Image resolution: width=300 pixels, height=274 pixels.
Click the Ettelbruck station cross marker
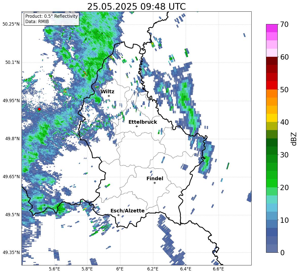[x=137, y=126]
